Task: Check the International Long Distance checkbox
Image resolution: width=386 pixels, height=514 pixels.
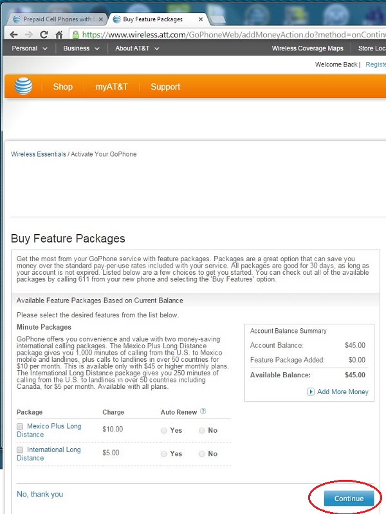Action: click(x=20, y=450)
